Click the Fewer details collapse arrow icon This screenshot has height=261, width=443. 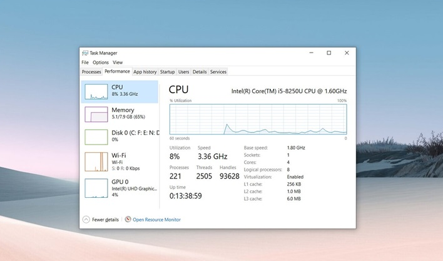click(x=86, y=220)
